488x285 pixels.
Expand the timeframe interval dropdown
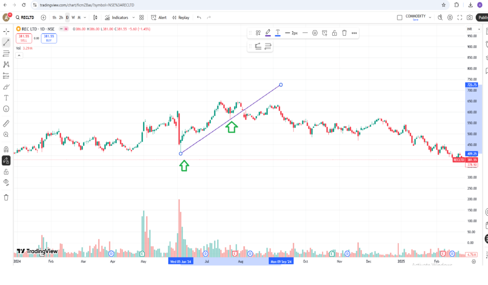(85, 18)
